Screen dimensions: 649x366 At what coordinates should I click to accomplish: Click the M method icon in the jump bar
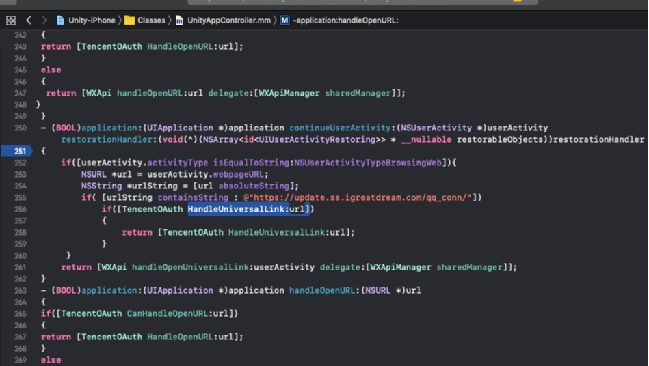[284, 20]
